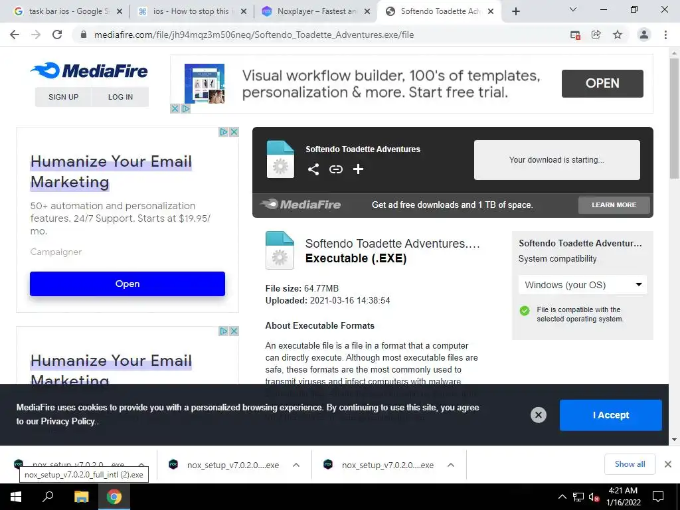Click Show all downloads
Image resolution: width=680 pixels, height=510 pixels.
coord(630,464)
